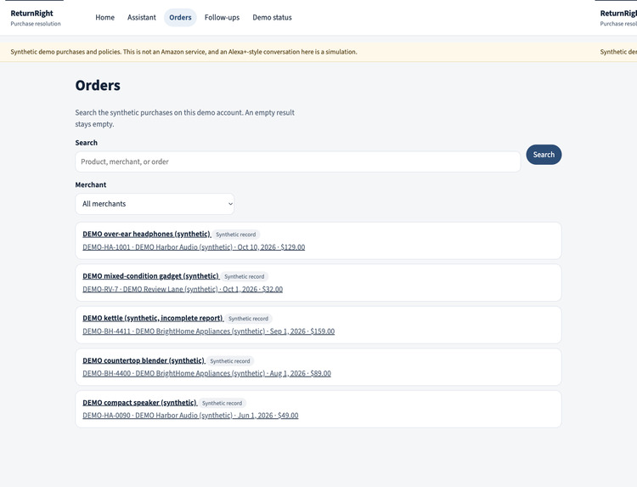This screenshot has width=637, height=487.
Task: Select the Orders nav tab
Action: [x=180, y=18]
